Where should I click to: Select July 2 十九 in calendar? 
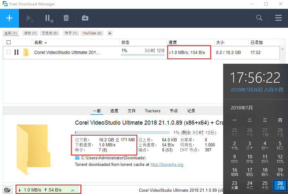tap(235, 145)
